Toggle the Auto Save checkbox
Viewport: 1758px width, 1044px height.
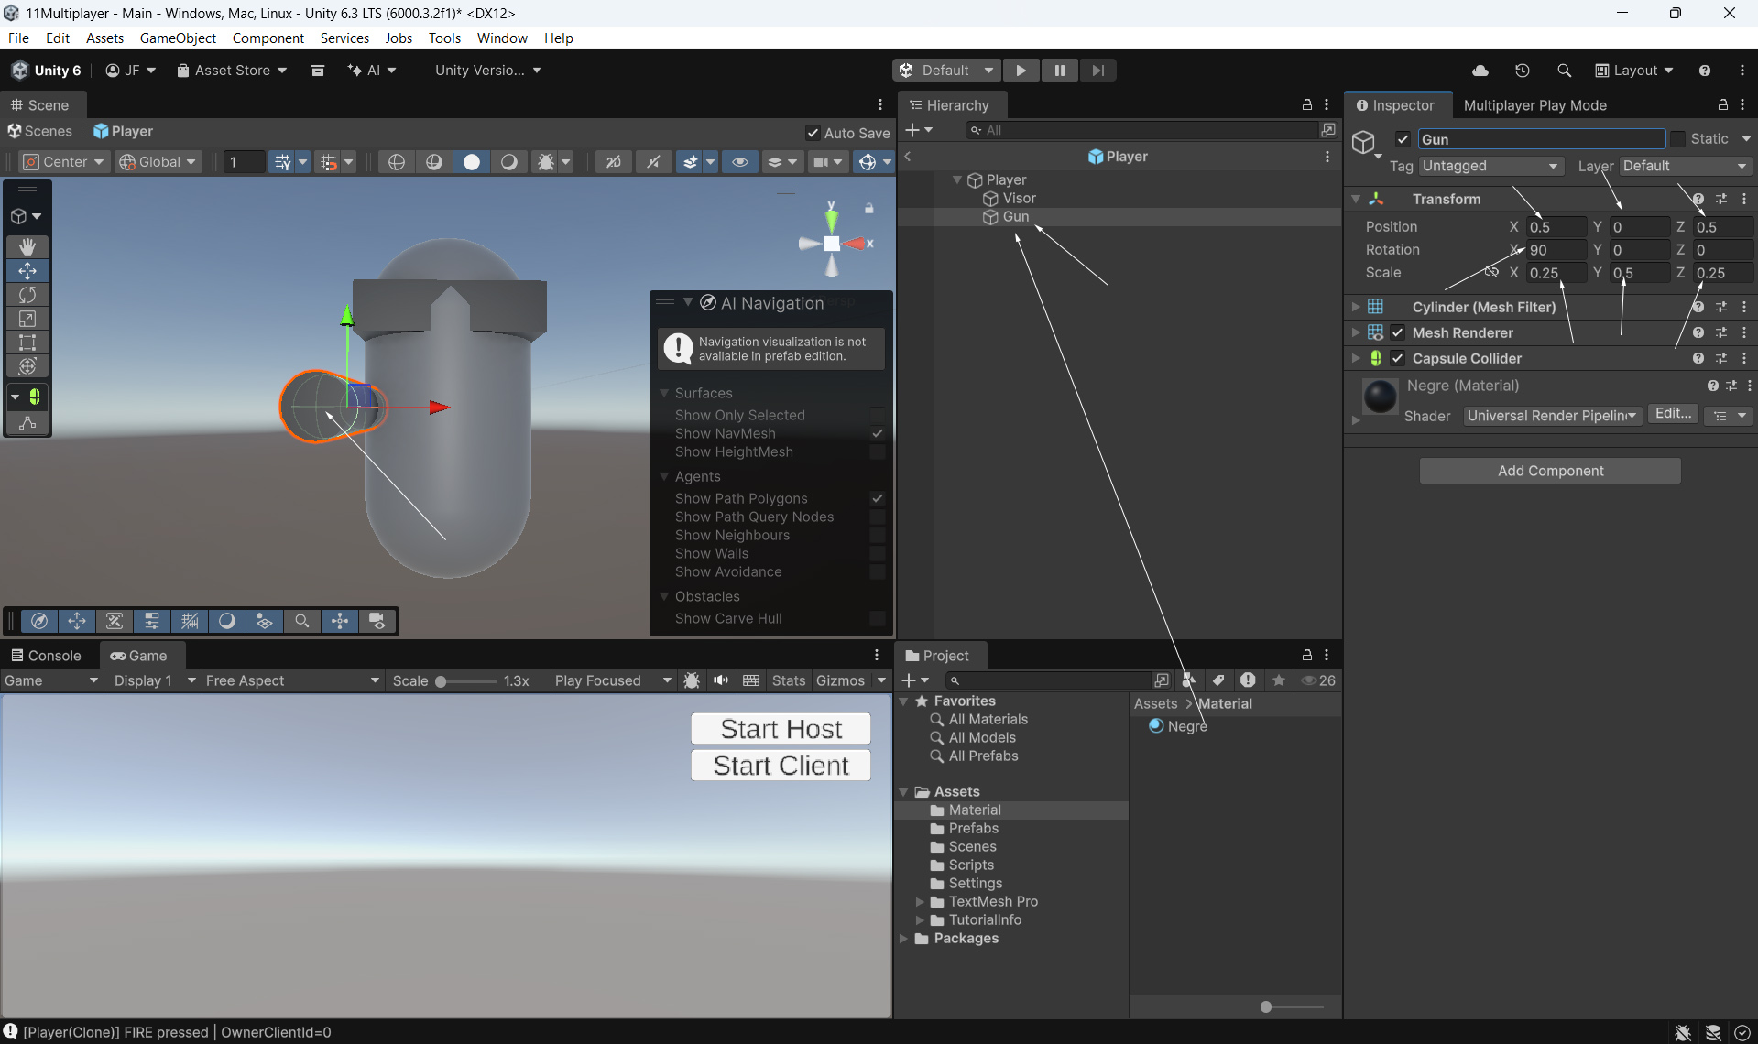(813, 133)
